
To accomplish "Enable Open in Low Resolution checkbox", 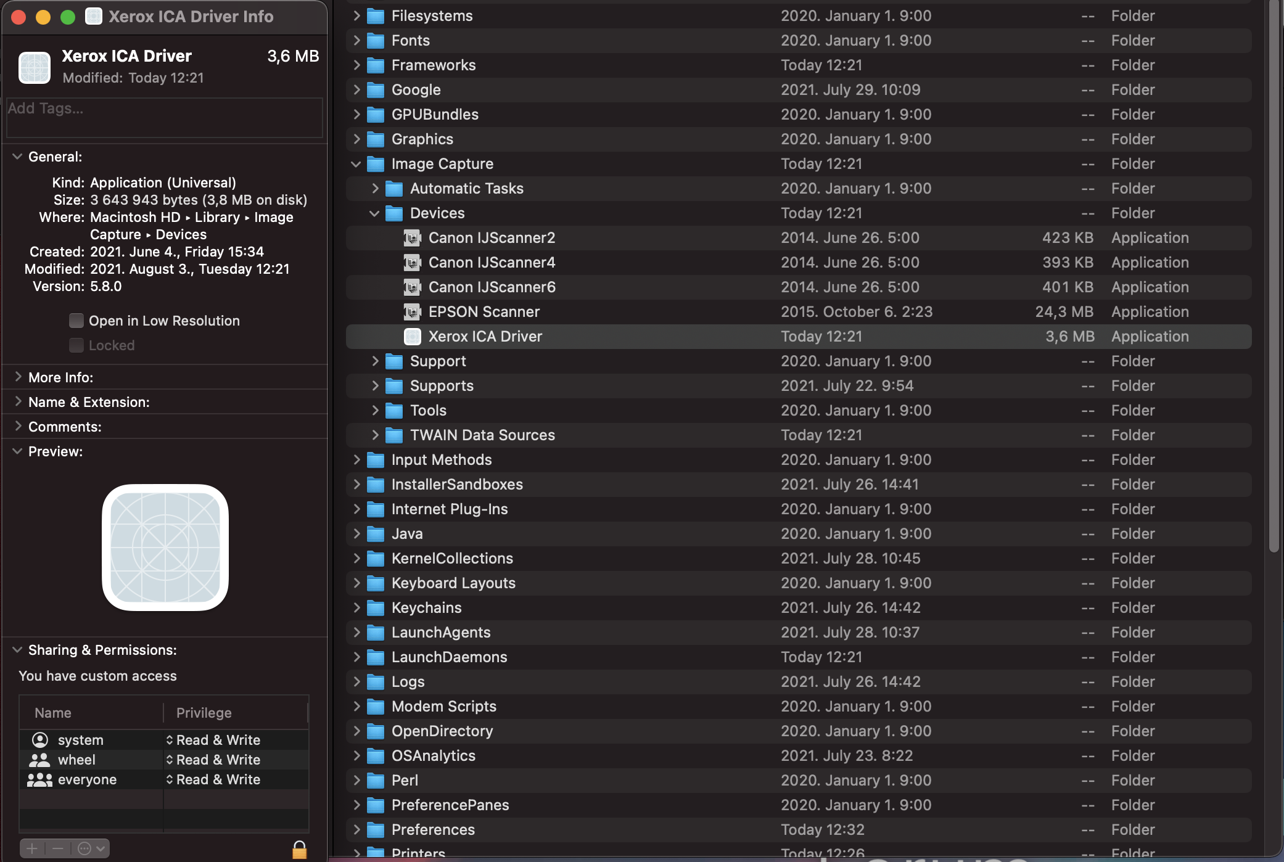I will pos(76,321).
